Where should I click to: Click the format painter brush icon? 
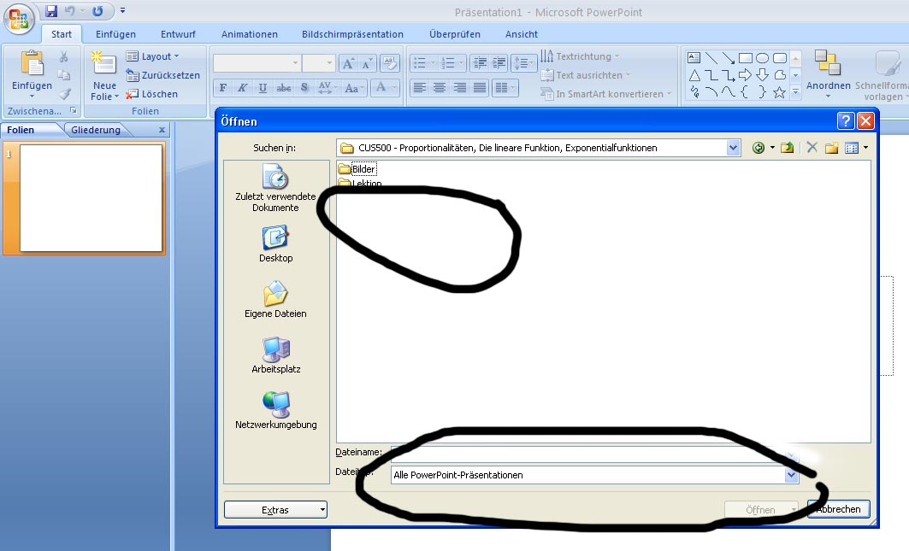[x=64, y=94]
